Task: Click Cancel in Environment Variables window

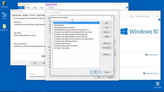Action: [x=110, y=77]
